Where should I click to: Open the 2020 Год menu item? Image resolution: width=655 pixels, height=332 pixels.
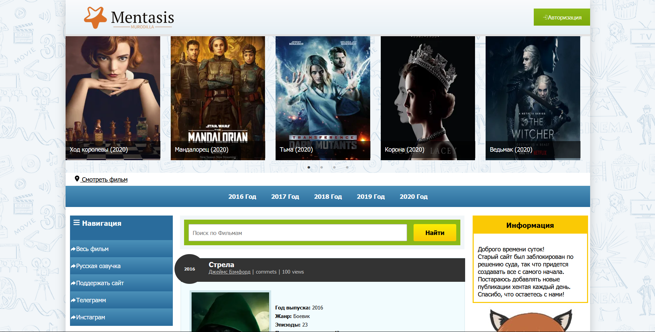click(x=414, y=196)
